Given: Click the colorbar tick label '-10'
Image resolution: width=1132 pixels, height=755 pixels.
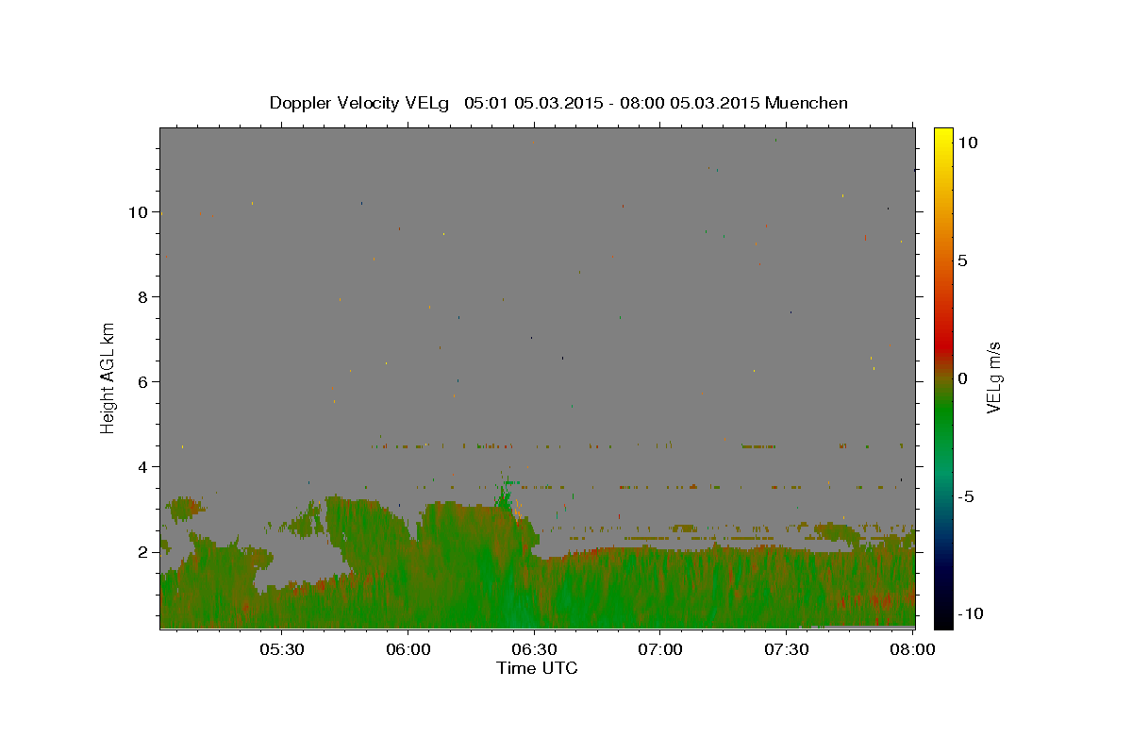Looking at the screenshot, I should 971,614.
